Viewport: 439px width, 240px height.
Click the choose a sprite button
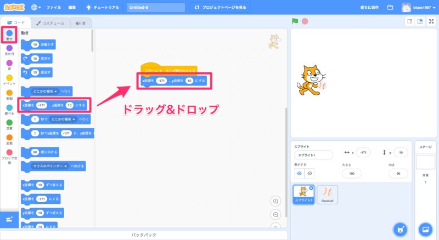pos(400,228)
